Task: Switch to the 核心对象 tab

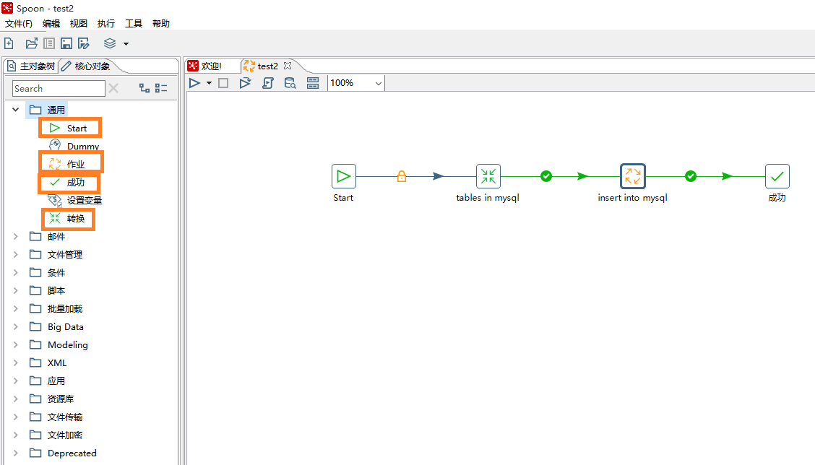Action: click(x=86, y=66)
